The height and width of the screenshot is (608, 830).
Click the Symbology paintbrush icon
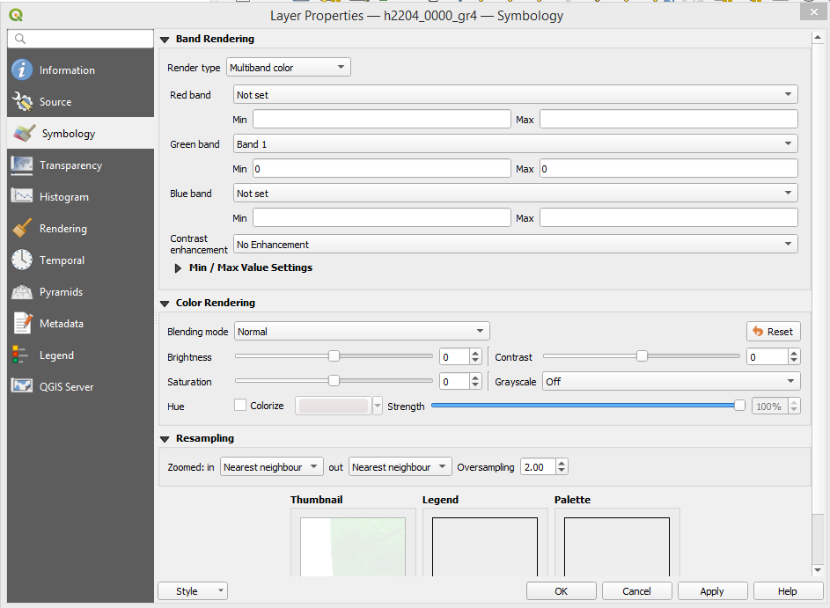[25, 134]
